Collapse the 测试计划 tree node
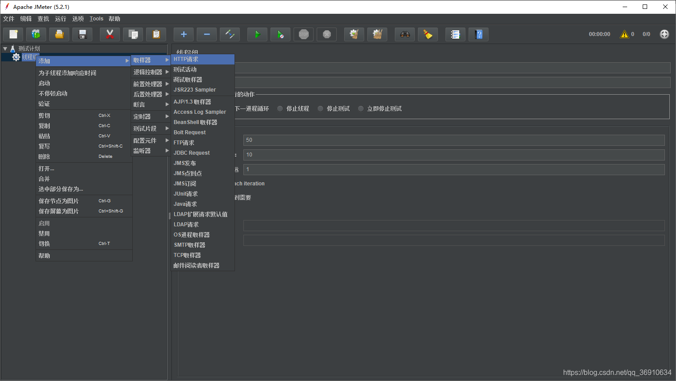The image size is (676, 381). tap(5, 48)
